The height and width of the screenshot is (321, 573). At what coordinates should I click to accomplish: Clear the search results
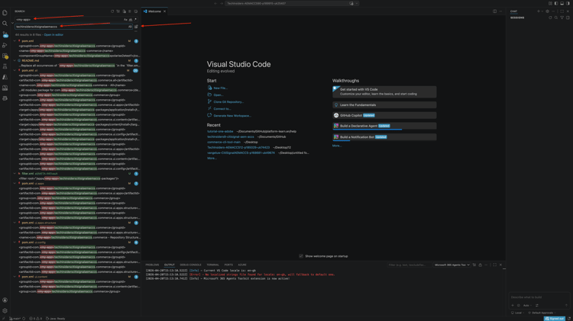[x=118, y=11]
